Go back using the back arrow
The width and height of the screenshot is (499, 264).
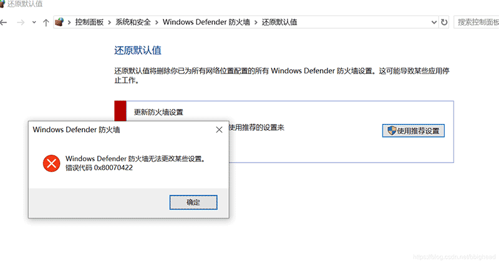click(4, 22)
